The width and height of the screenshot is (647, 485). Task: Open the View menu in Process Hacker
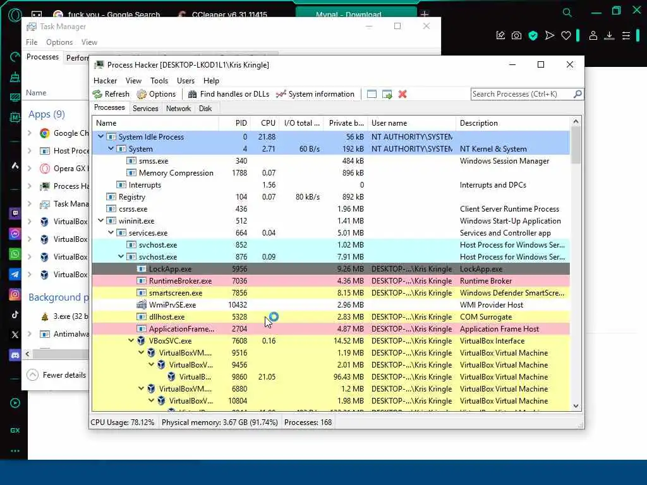point(133,81)
